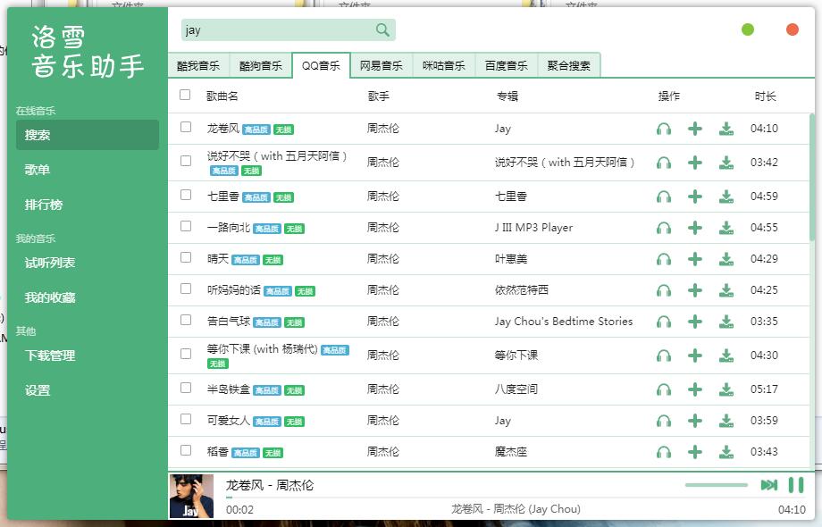
Task: Add 可爱女人 with plus icon
Action: 694,421
